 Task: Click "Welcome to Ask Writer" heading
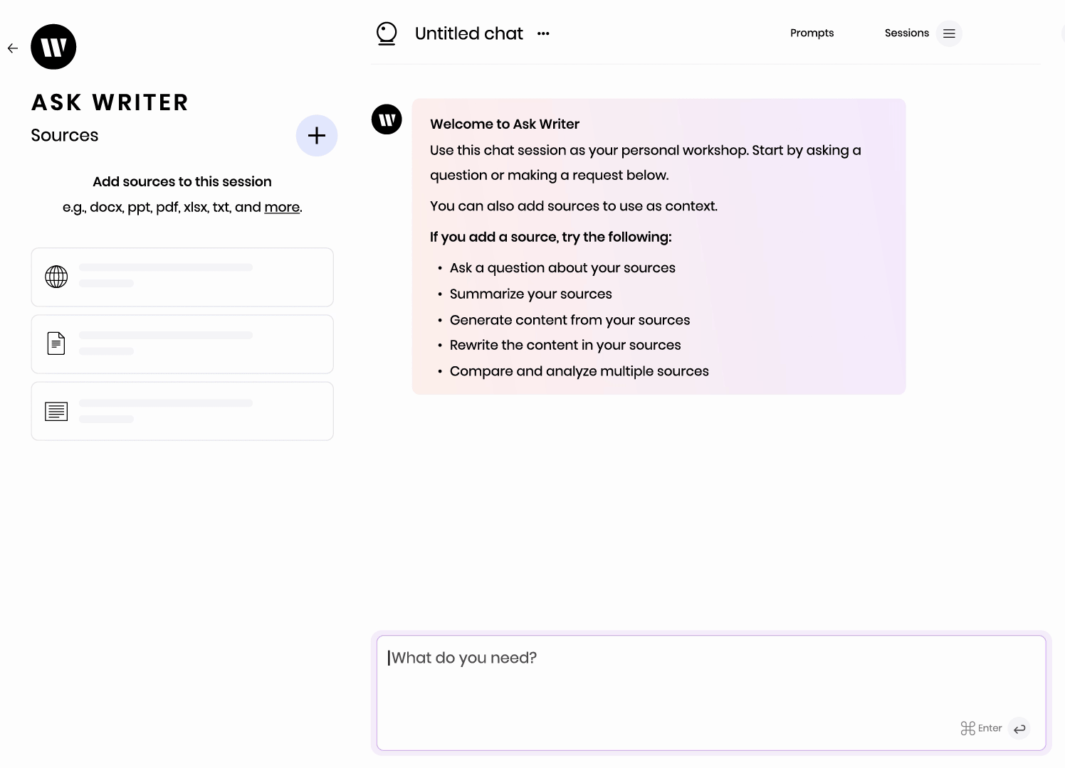[x=505, y=124]
